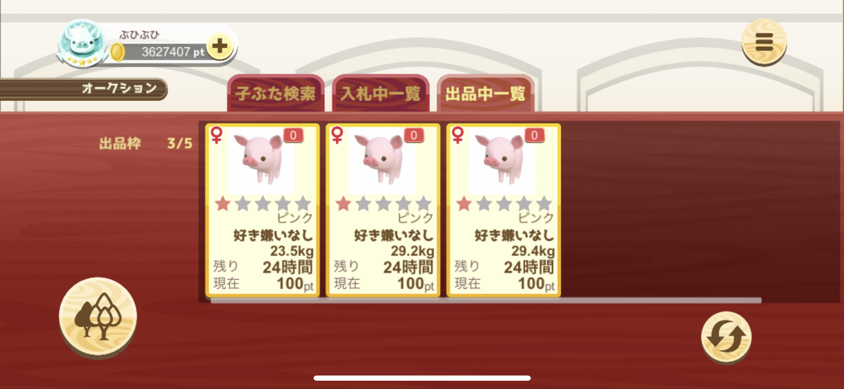Viewport: 844px width, 389px height.
Task: Tap the refresh arrows button
Action: pos(726,337)
